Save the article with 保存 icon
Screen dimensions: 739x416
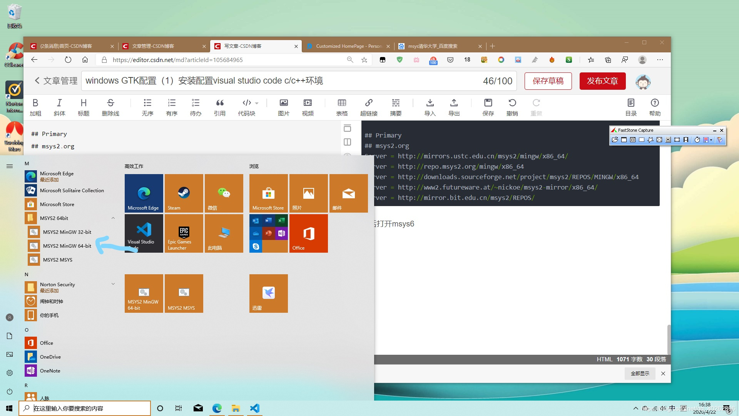[x=488, y=107]
